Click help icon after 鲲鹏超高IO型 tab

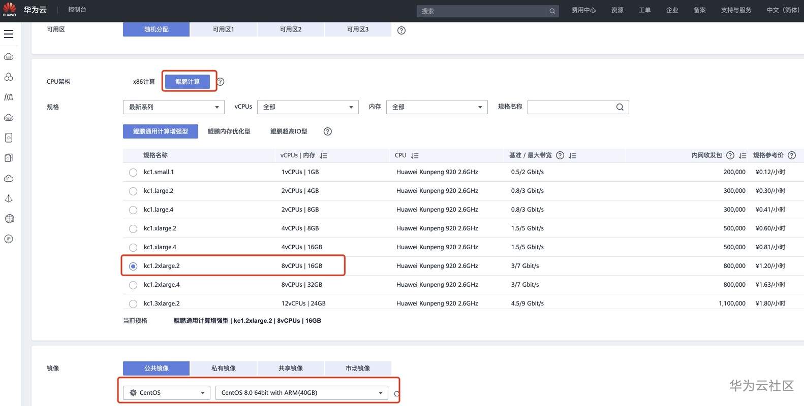tap(328, 131)
